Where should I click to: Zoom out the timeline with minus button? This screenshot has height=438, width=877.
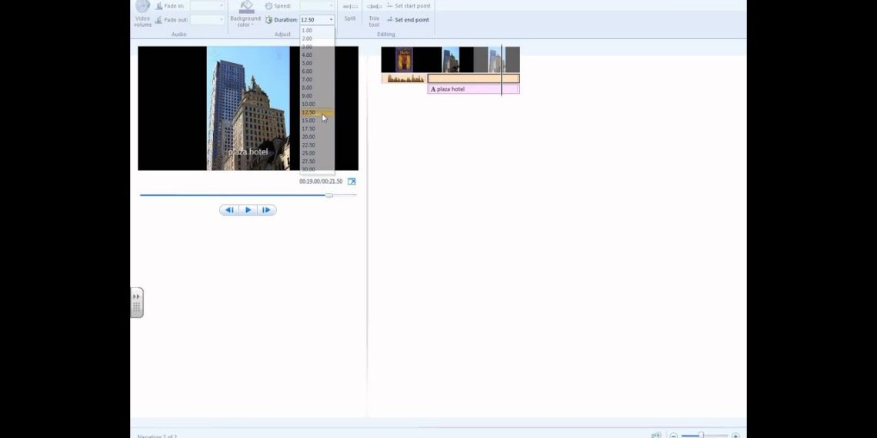click(x=674, y=436)
